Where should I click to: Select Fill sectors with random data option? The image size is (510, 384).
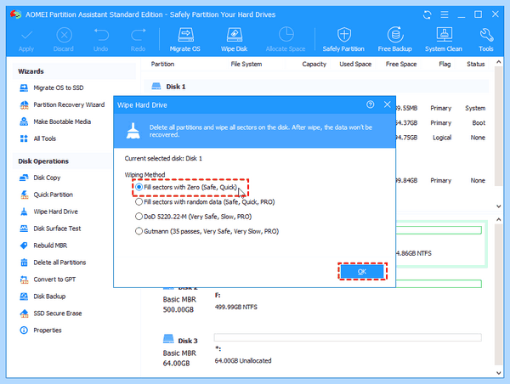[x=205, y=202]
